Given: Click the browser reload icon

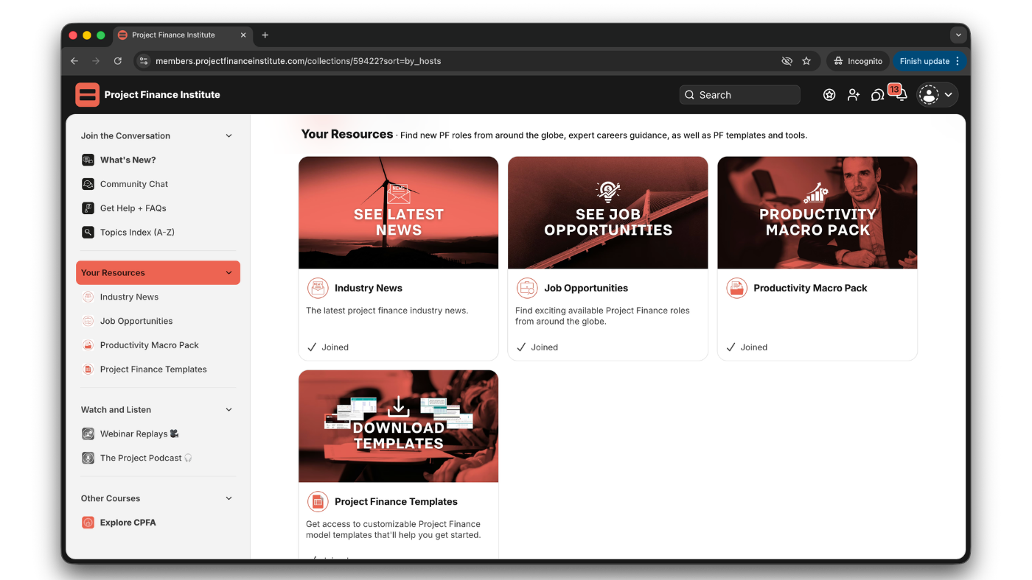Looking at the screenshot, I should 118,61.
